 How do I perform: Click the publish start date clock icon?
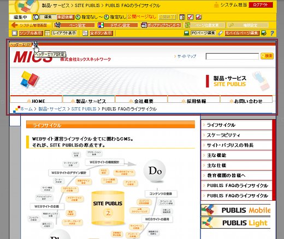(78, 17)
